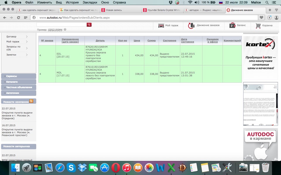Click the example code G052195M4 link

(x=55, y=30)
